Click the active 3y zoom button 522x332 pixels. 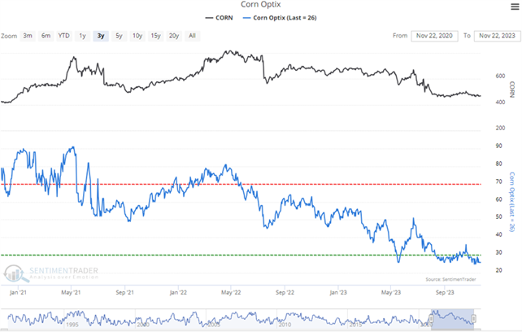tap(100, 36)
